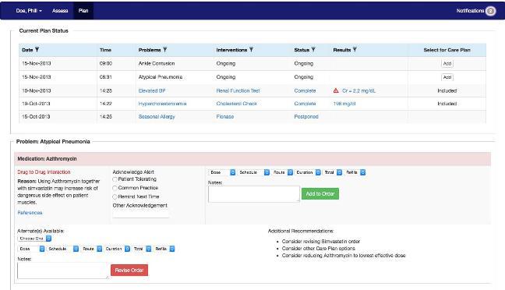Open the Flonase intervention link

click(225, 117)
